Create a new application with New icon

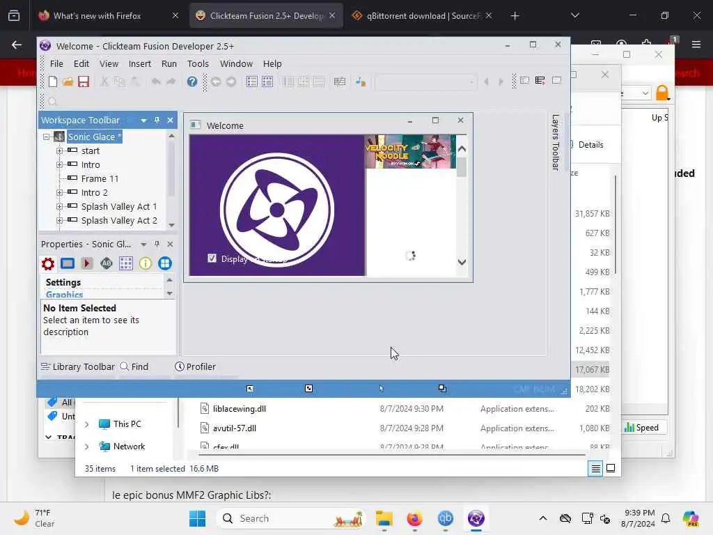pos(53,82)
